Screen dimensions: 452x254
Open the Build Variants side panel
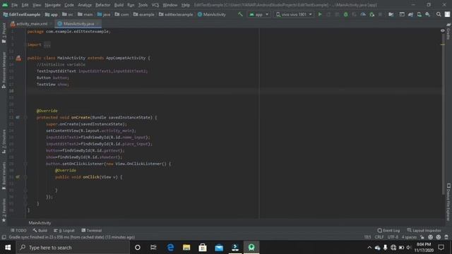pyautogui.click(x=4, y=176)
